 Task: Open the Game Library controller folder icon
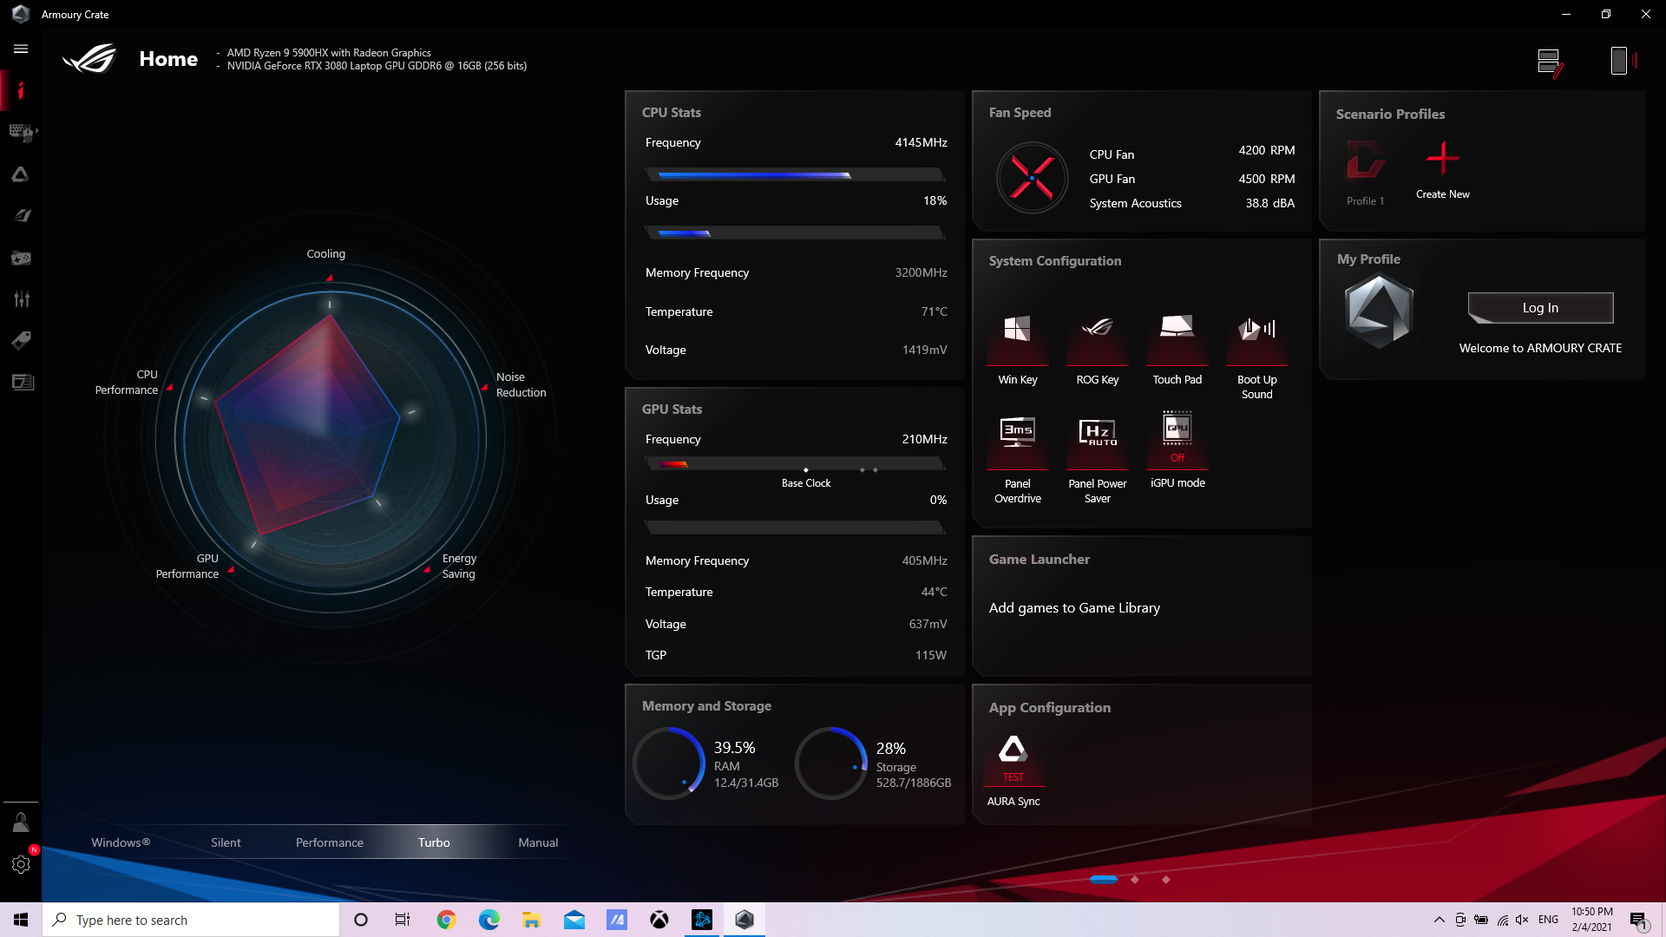[21, 258]
